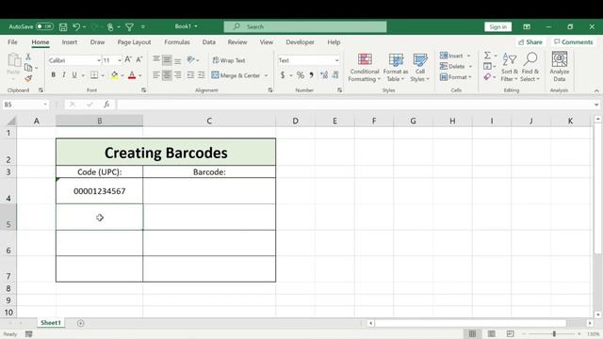Toggle Bottom Align in Alignment group
The height and width of the screenshot is (339, 603).
(x=178, y=60)
